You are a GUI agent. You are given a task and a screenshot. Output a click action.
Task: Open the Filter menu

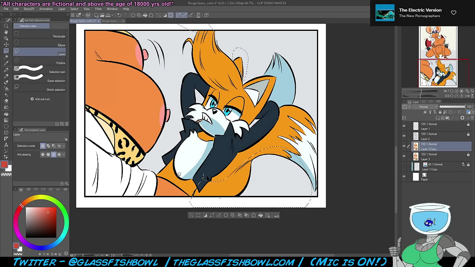[98, 9]
